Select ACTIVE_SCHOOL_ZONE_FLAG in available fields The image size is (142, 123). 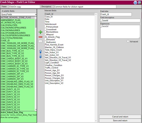18,17
